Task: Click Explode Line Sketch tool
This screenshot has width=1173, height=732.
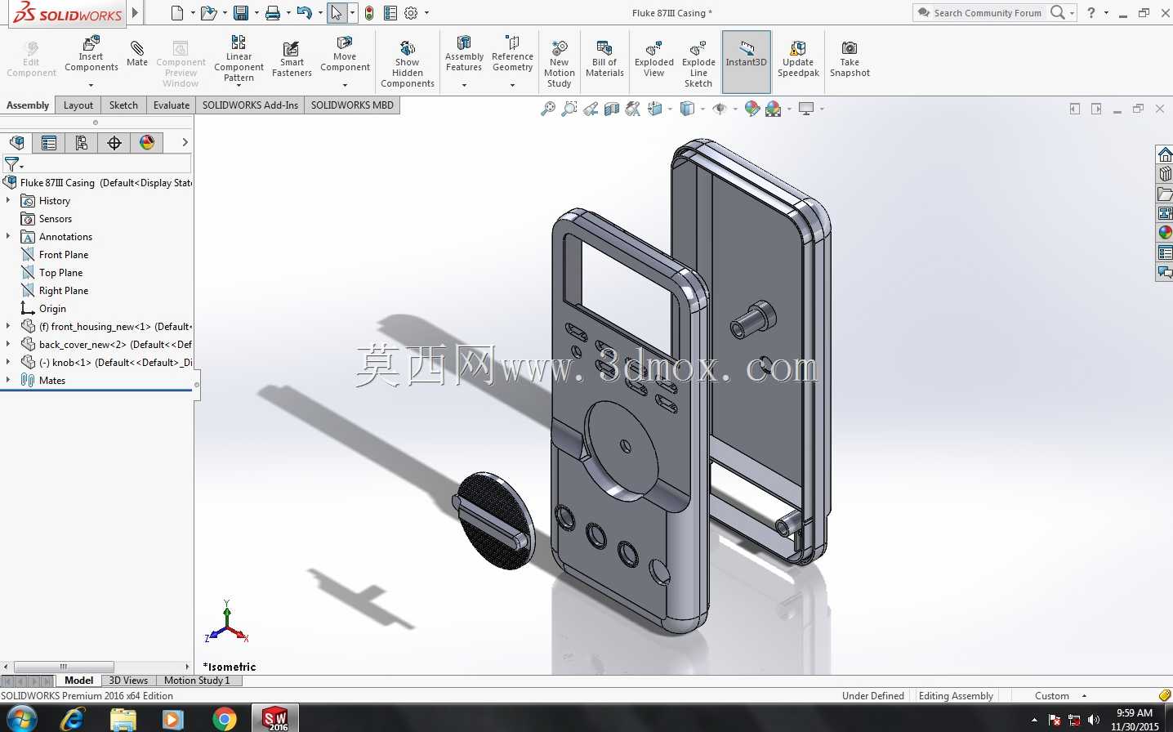Action: coord(698,64)
